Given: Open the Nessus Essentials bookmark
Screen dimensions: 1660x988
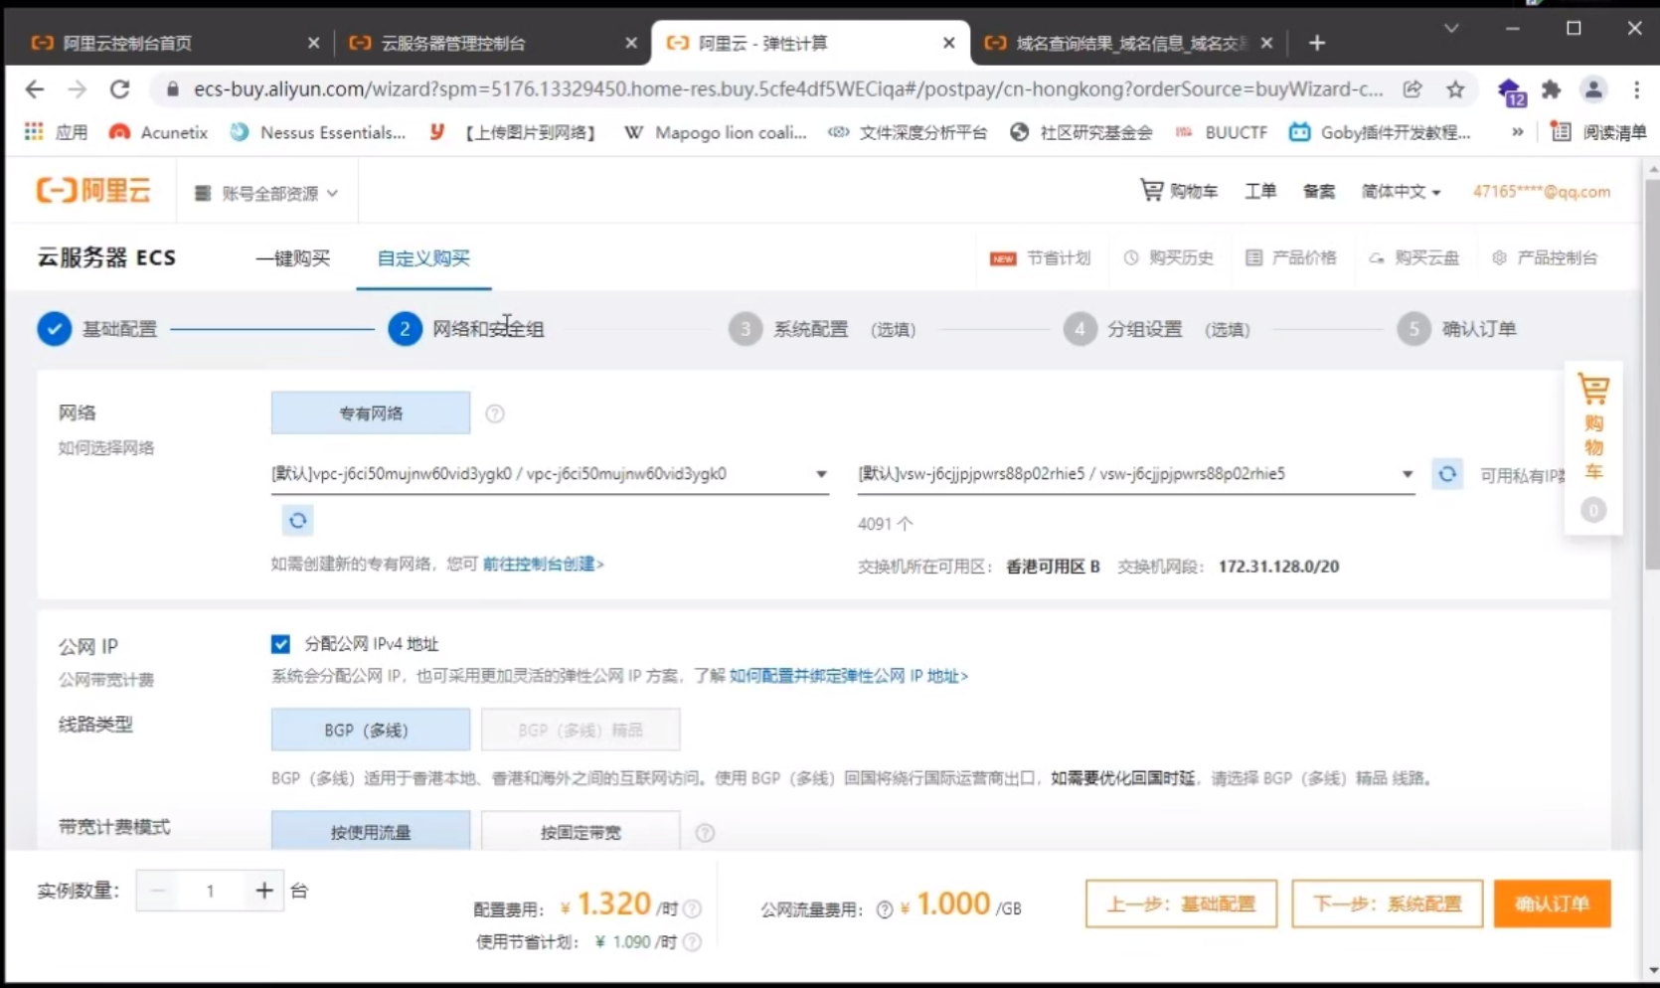Looking at the screenshot, I should 317,132.
